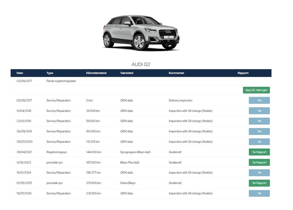The image size is (293, 210).
Task: Open Se Rapport for Dekra Bilsyn
Action: pyautogui.click(x=259, y=183)
